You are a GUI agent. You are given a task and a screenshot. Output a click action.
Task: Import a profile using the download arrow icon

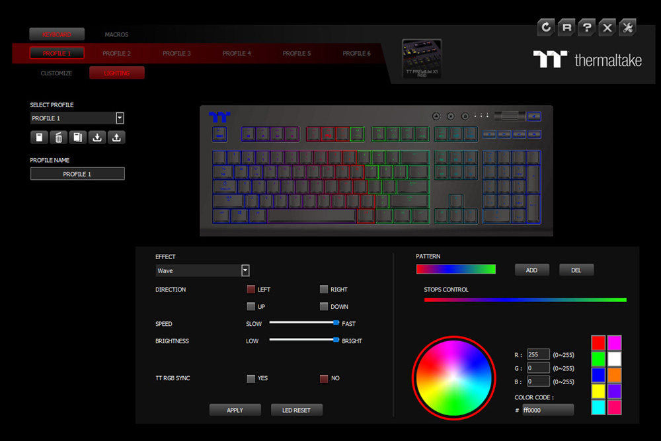pos(97,138)
